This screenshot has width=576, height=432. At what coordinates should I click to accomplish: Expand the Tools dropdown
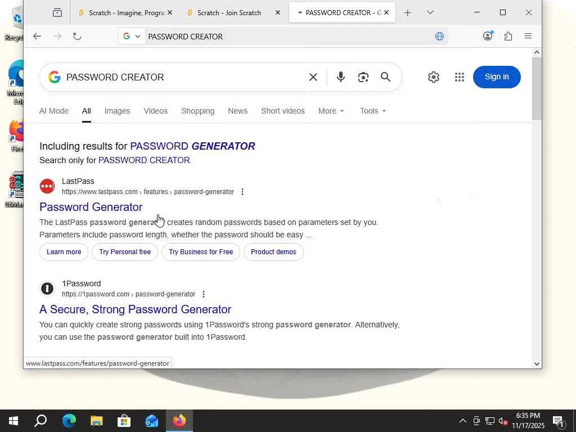click(373, 111)
